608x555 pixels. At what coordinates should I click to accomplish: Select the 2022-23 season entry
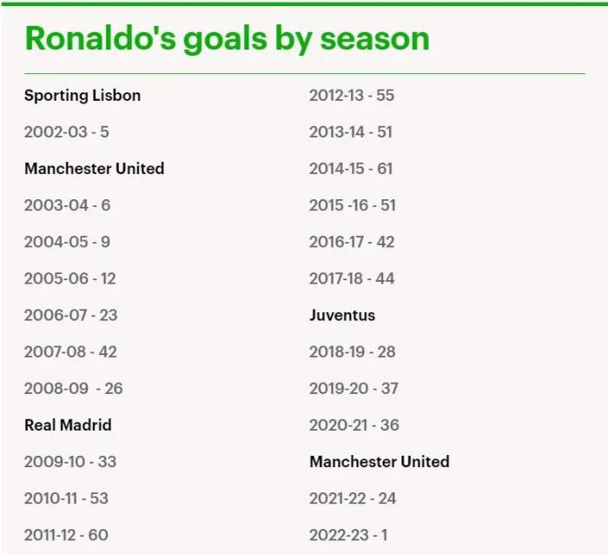[x=348, y=535]
